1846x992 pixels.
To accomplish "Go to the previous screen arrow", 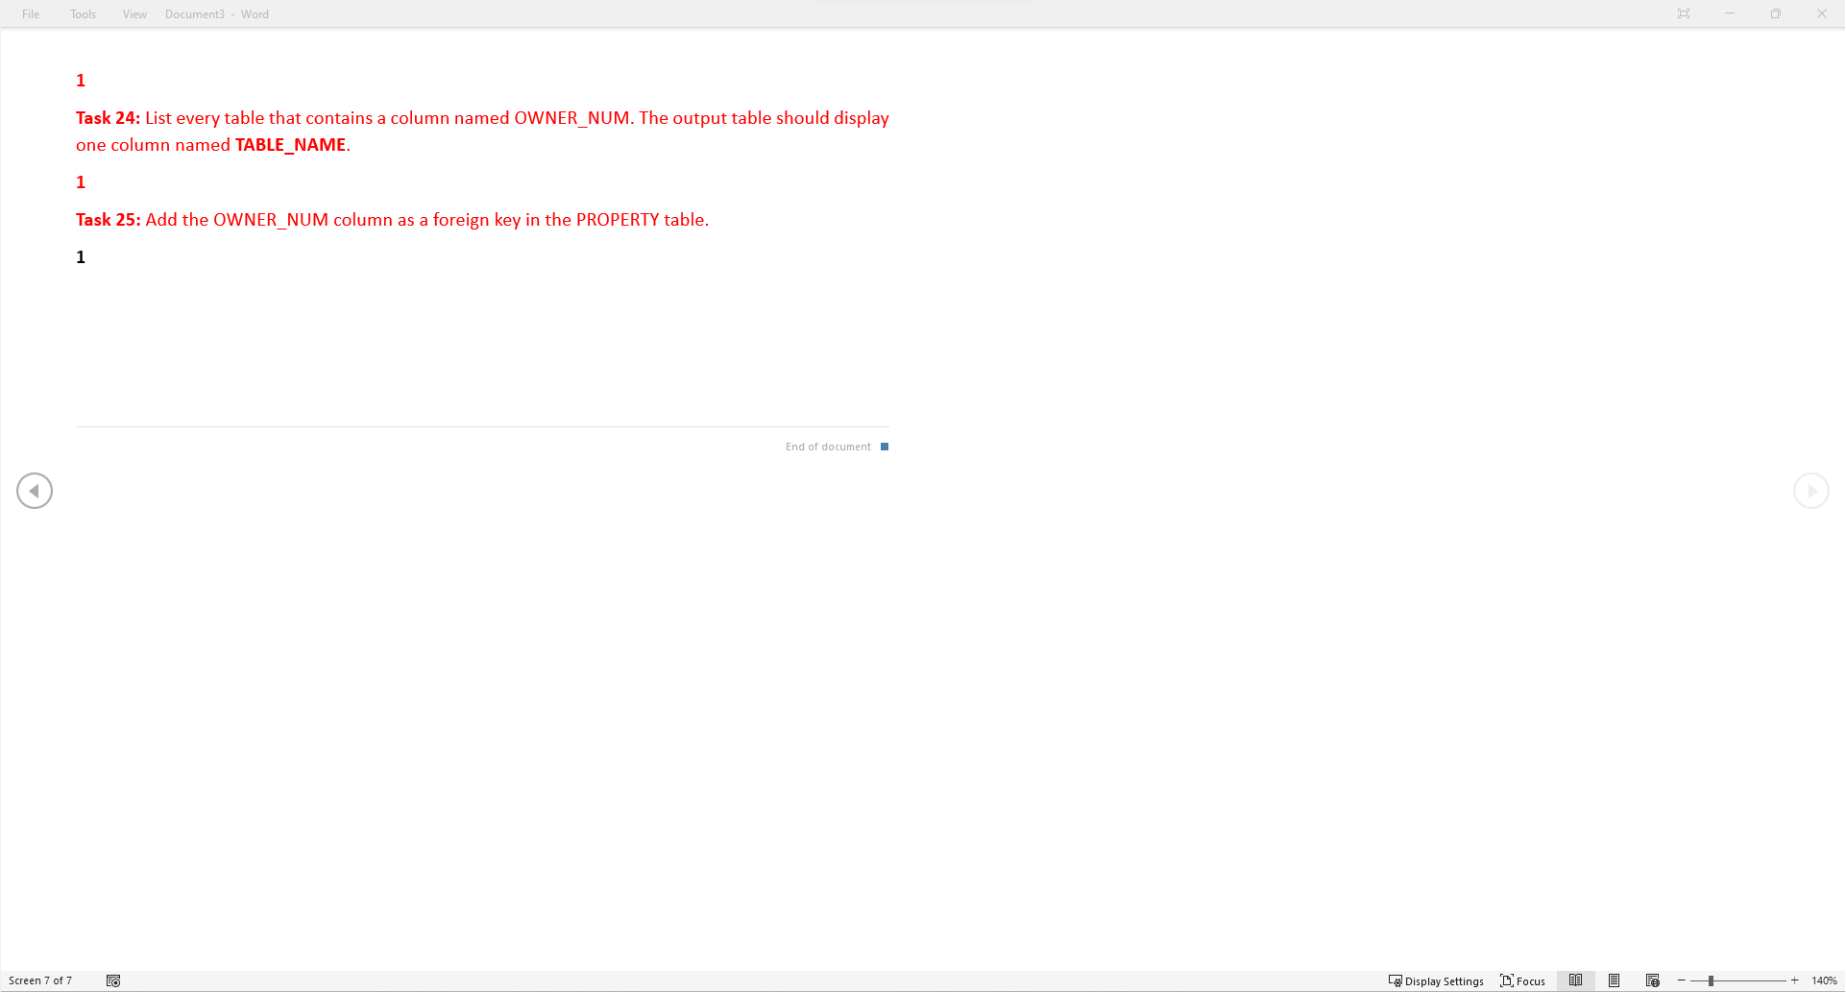I will pyautogui.click(x=35, y=490).
